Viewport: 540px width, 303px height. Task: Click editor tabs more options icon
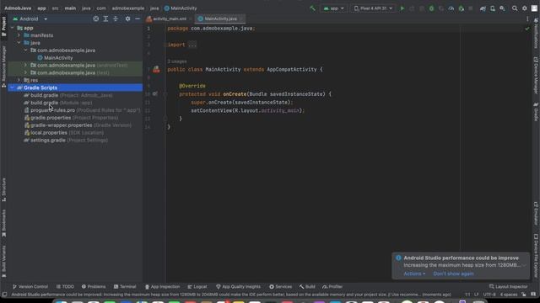(x=527, y=19)
